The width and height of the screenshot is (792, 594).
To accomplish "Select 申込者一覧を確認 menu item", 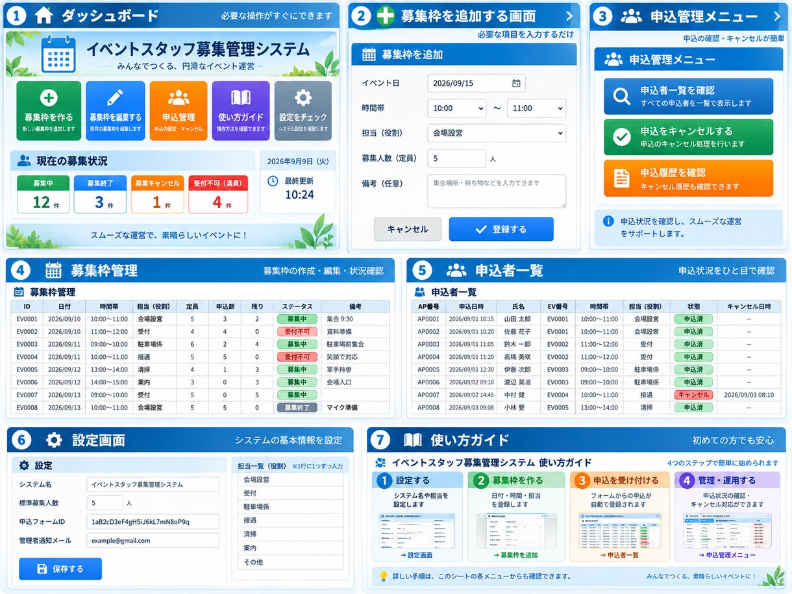I will tap(689, 96).
